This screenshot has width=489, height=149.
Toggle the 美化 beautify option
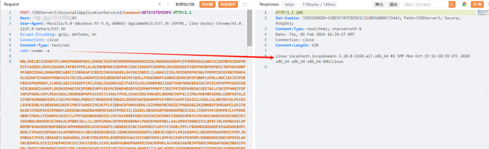pos(379,4)
